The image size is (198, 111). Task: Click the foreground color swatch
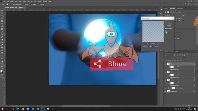[x=1, y=71]
